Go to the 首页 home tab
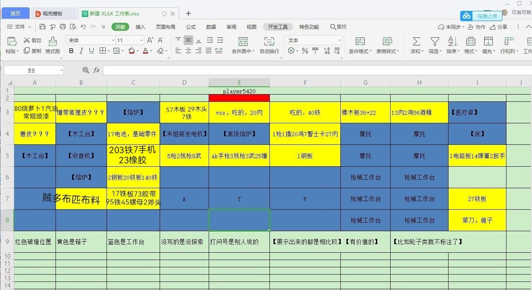 tap(15, 13)
